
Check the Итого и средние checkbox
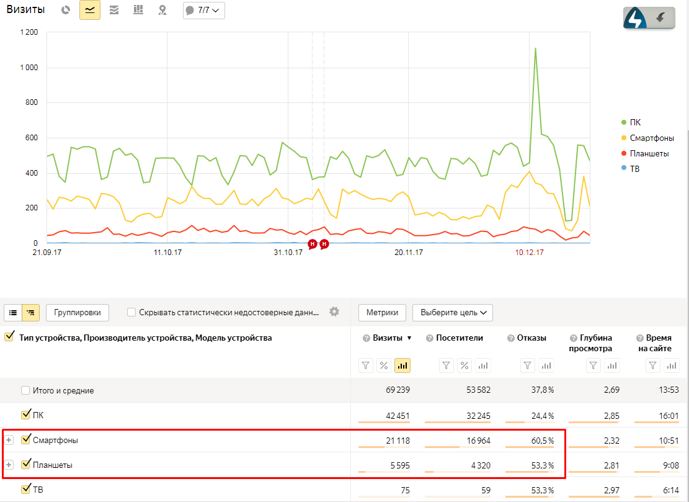25,390
